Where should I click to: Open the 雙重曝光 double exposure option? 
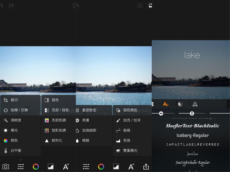pyautogui.click(x=130, y=150)
